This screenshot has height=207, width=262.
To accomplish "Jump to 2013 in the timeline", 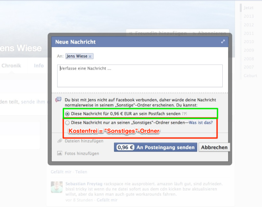I will point(249,16).
